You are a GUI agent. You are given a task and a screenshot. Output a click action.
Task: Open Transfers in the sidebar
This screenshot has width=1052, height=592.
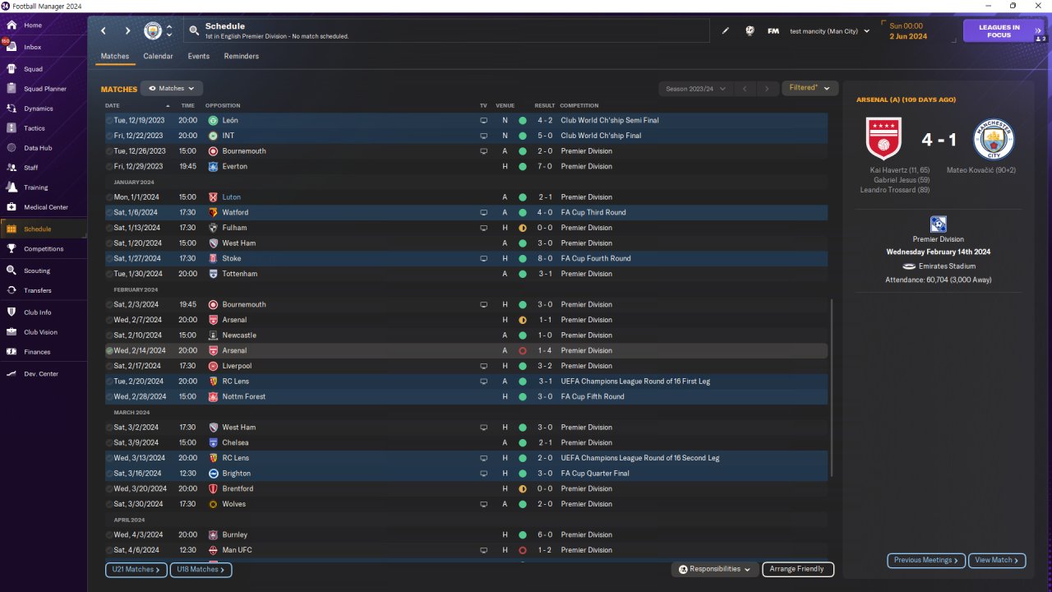(38, 290)
